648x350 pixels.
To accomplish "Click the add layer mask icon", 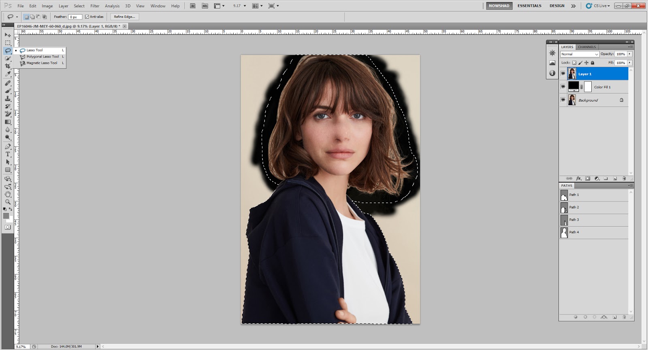I will pos(588,178).
